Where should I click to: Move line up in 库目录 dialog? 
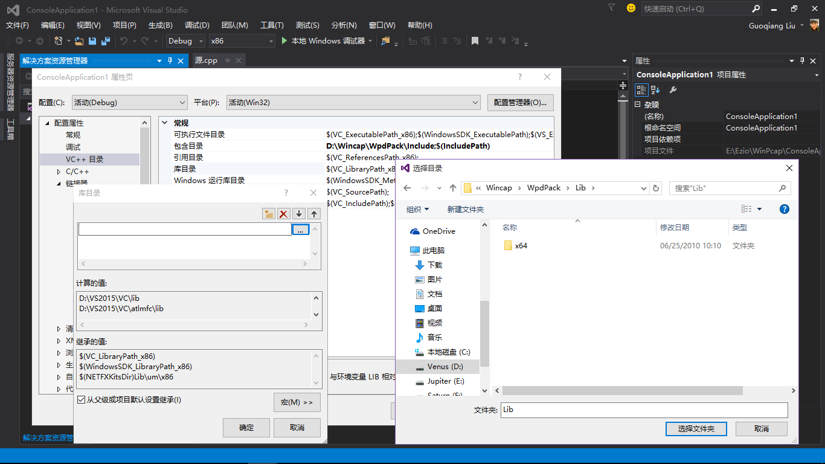pos(314,214)
